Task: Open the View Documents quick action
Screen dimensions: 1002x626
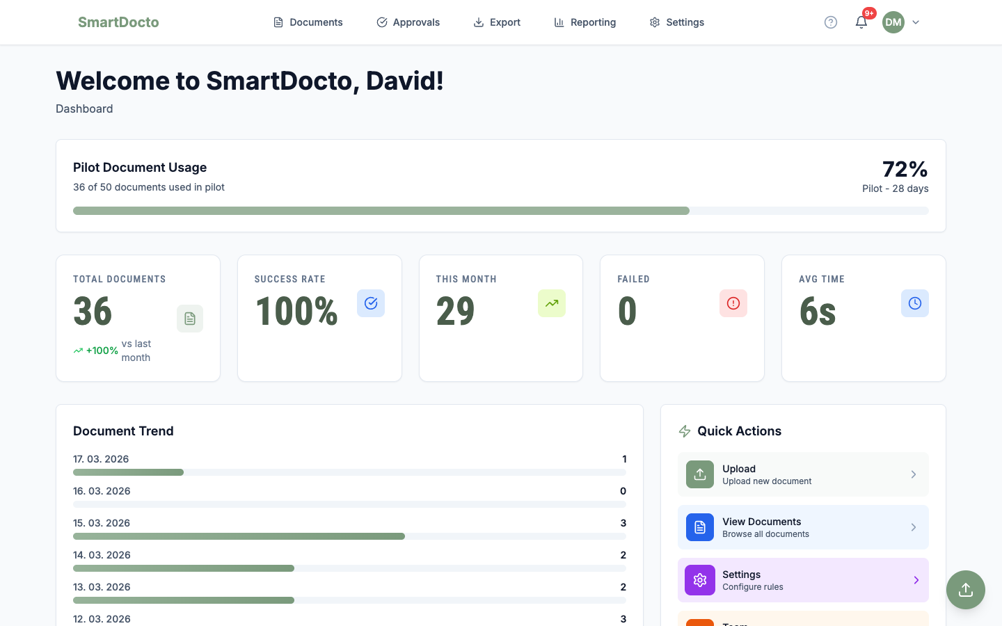Action: coord(803,527)
